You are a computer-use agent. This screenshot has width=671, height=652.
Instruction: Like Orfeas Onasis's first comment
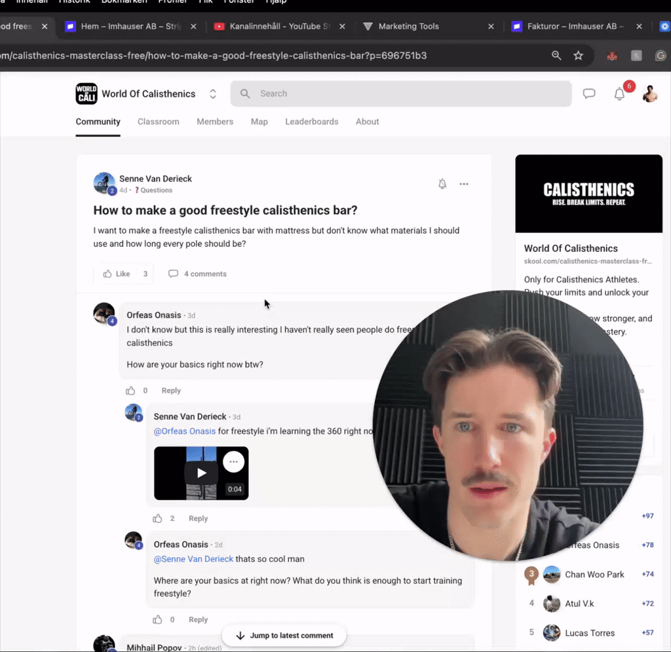click(x=130, y=390)
